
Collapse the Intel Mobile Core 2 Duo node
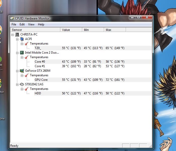click(17, 53)
